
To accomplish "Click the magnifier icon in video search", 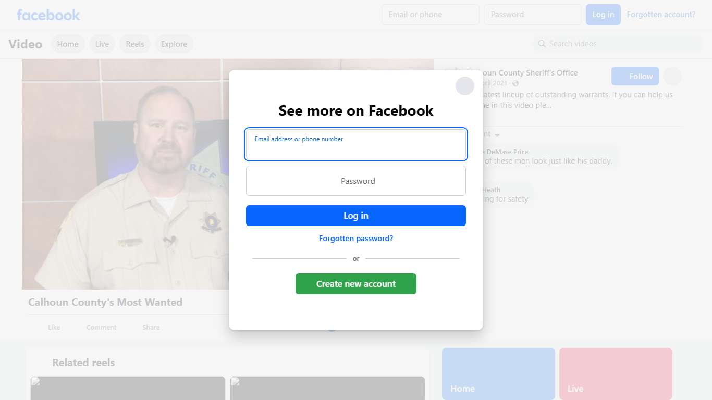I will 542,44.
